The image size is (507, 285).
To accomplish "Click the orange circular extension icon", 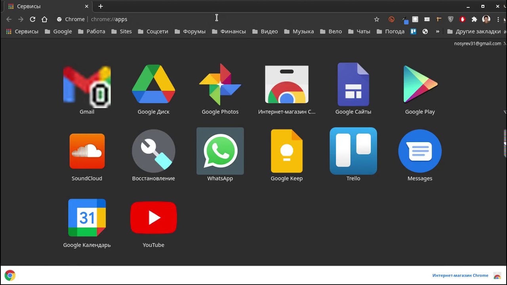I will click(x=392, y=19).
